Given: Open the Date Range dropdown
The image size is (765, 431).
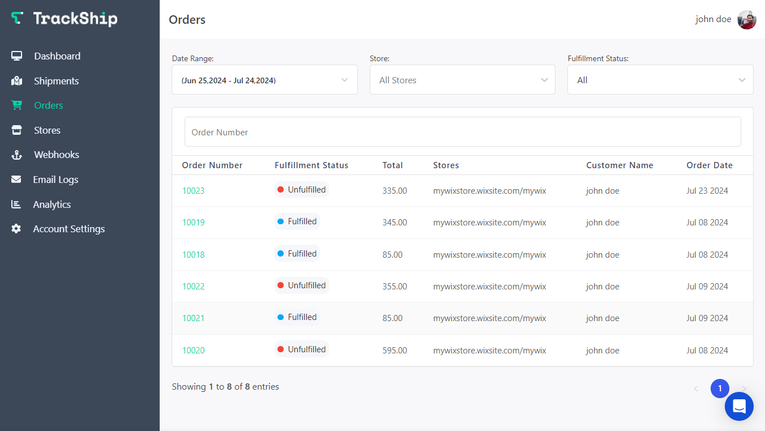Looking at the screenshot, I should 264,79.
